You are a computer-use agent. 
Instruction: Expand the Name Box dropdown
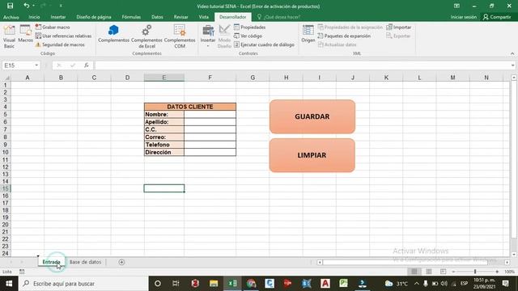36,65
